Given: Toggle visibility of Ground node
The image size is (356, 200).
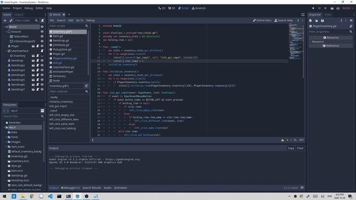Looking at the screenshot, I should coord(42,32).
